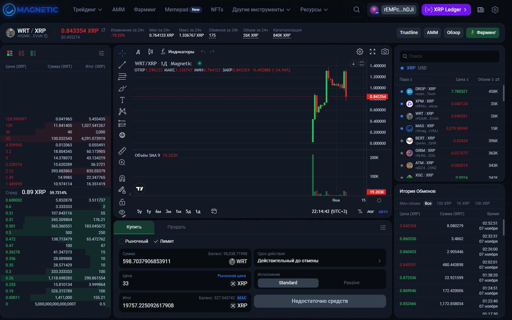512x320 pixels.
Task: Sort pairs list by Цена column
Action: click(463, 80)
